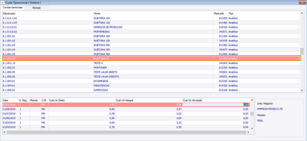Select the INJETORA 300 row
The width and height of the screenshot is (307, 141).
pos(151,50)
